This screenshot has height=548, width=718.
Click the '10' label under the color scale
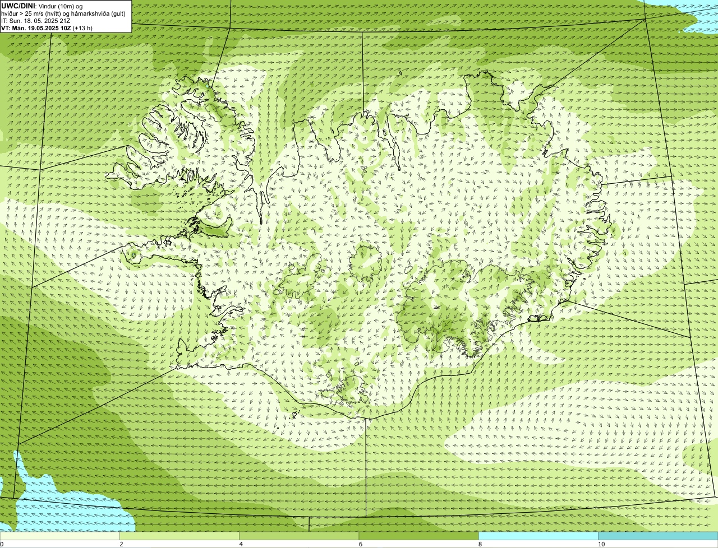601,544
